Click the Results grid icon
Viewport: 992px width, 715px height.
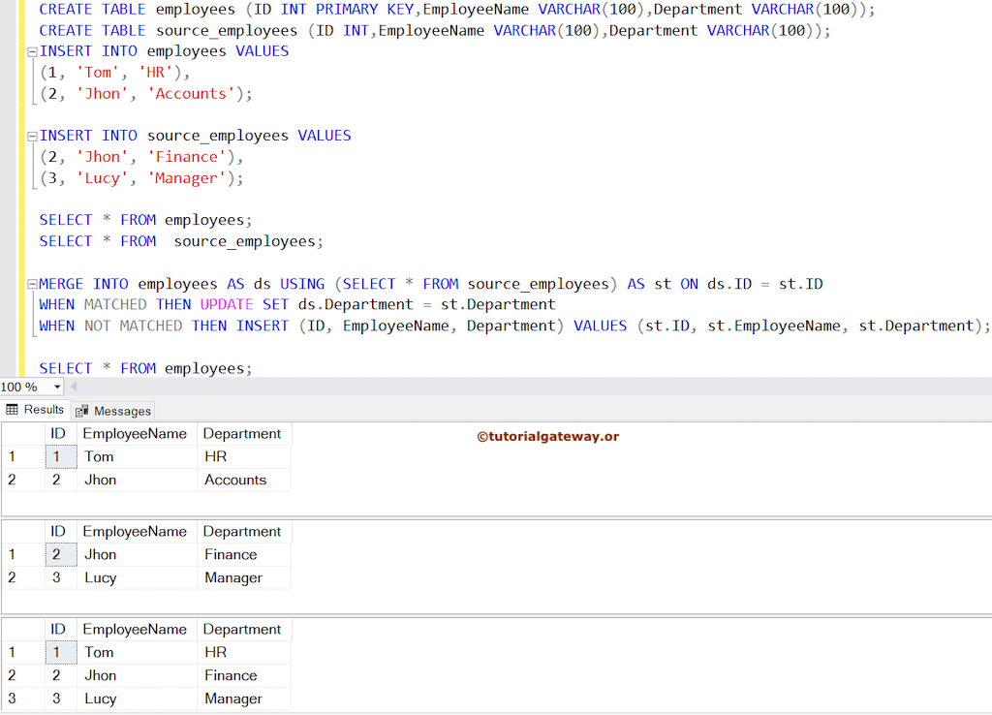13,409
